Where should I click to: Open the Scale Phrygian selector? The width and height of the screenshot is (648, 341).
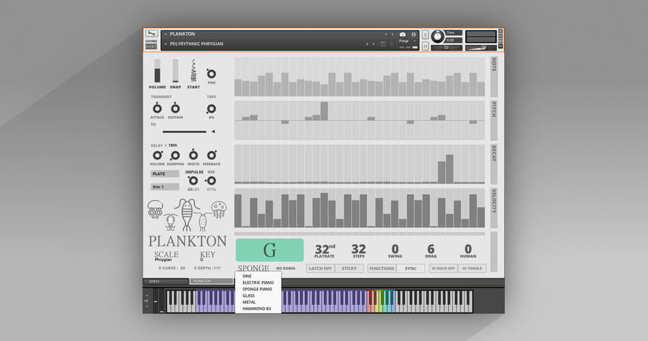[166, 256]
